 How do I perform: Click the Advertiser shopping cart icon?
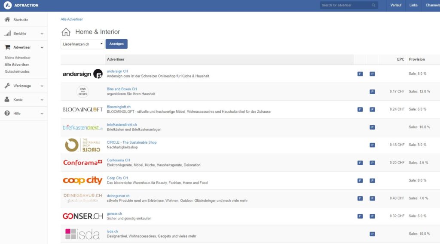(x=7, y=47)
